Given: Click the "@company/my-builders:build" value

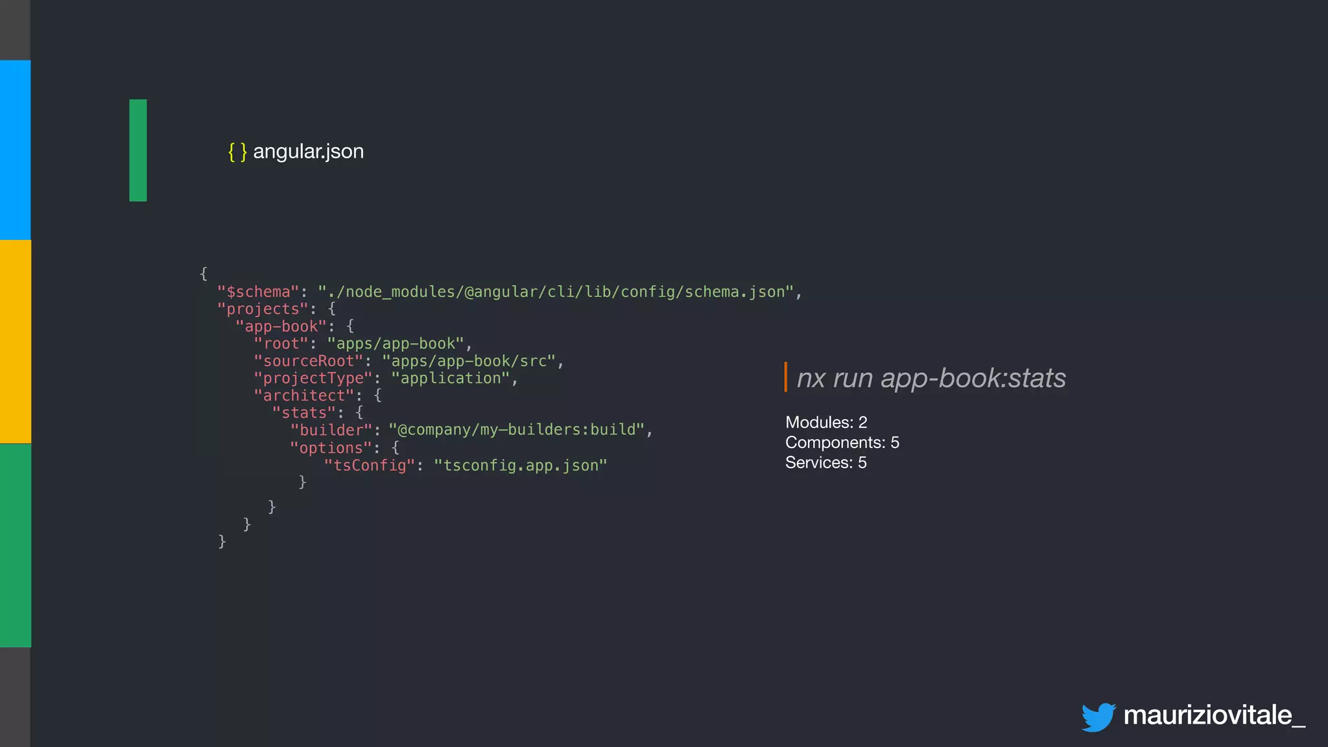Looking at the screenshot, I should (x=517, y=430).
